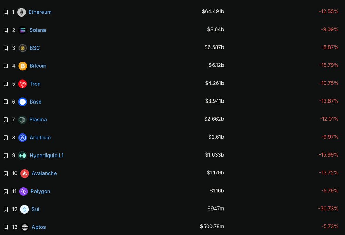Select the Solana logo icon

(22, 30)
